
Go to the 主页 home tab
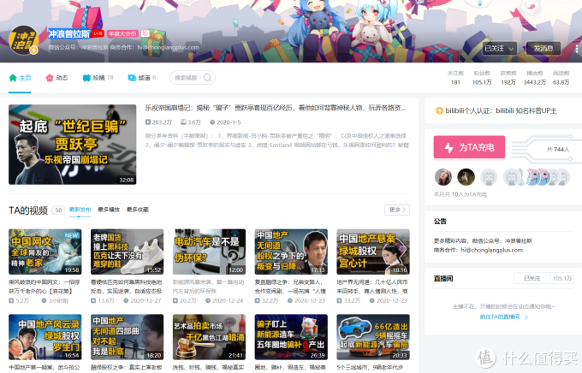click(x=20, y=78)
